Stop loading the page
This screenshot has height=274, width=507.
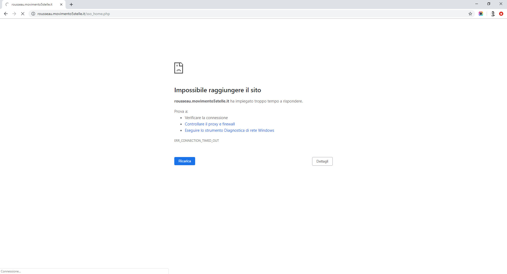pyautogui.click(x=23, y=14)
